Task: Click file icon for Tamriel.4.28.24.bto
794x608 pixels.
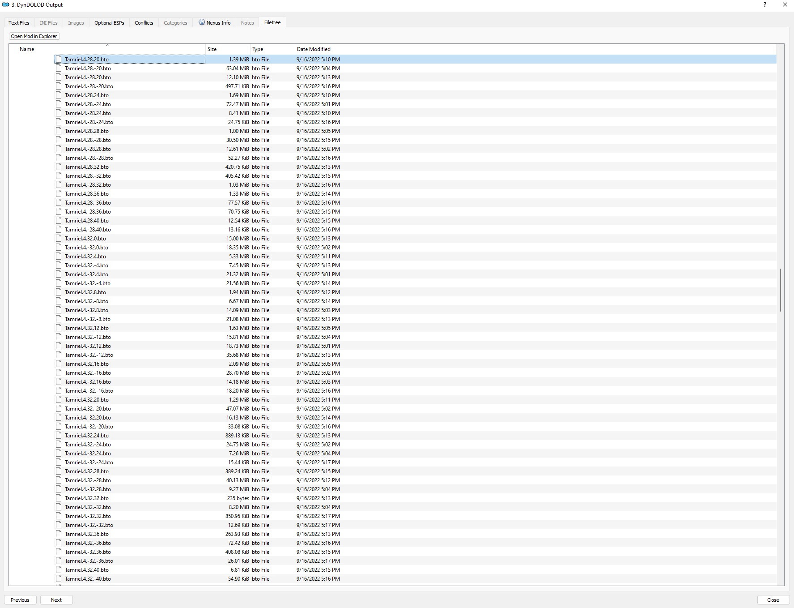Action: click(59, 95)
